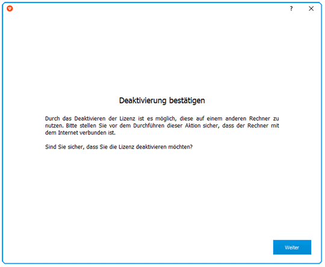Click the question 'Sind Sie sicher, dass Sie die Lizenz deaktivieren möchten?'
Screen dimensions: 325x267
pyautogui.click(x=119, y=147)
